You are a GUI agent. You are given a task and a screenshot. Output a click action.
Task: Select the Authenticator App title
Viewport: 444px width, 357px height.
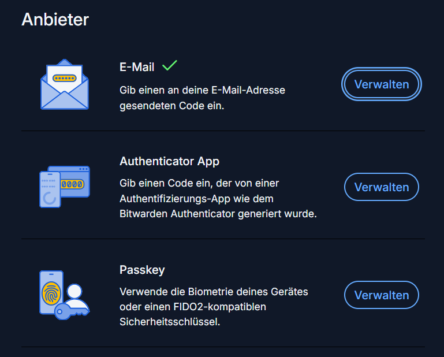169,161
